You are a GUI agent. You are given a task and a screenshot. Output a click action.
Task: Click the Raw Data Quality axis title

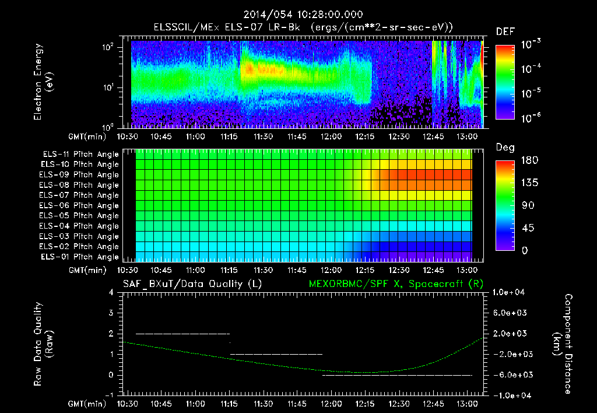pyautogui.click(x=43, y=344)
